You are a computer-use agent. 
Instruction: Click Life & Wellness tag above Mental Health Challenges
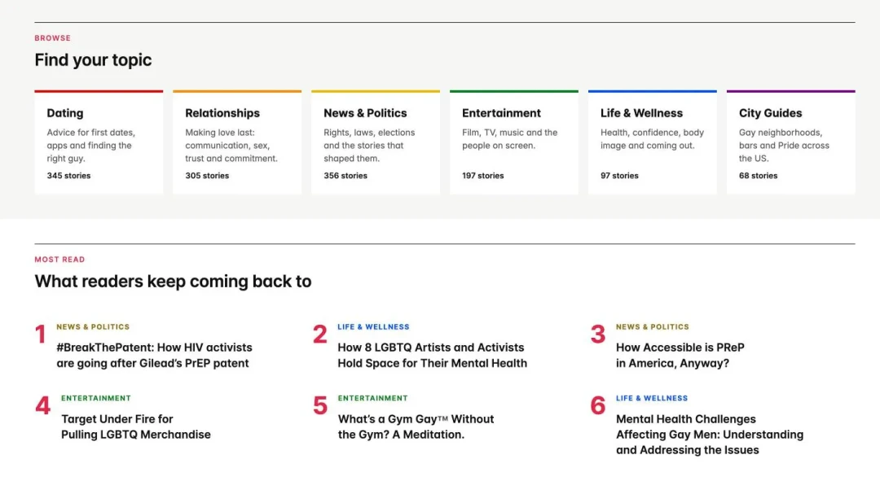(652, 398)
